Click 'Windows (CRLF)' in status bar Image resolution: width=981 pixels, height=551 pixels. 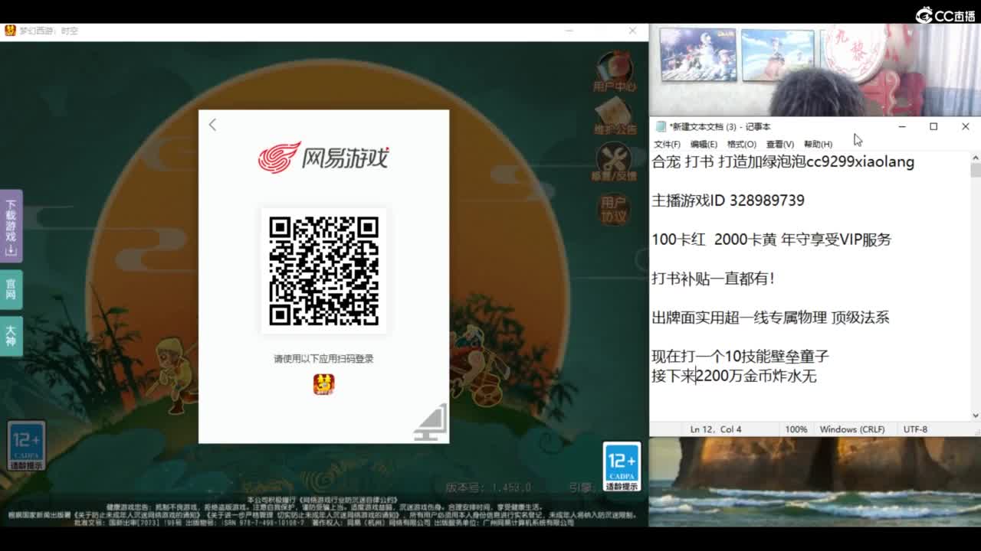pos(851,429)
